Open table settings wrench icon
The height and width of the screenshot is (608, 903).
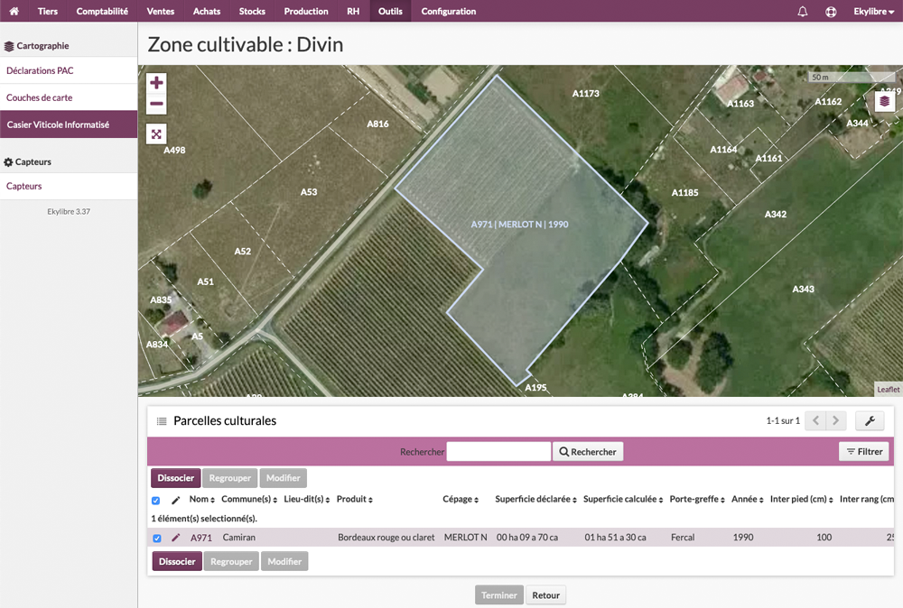tap(870, 421)
